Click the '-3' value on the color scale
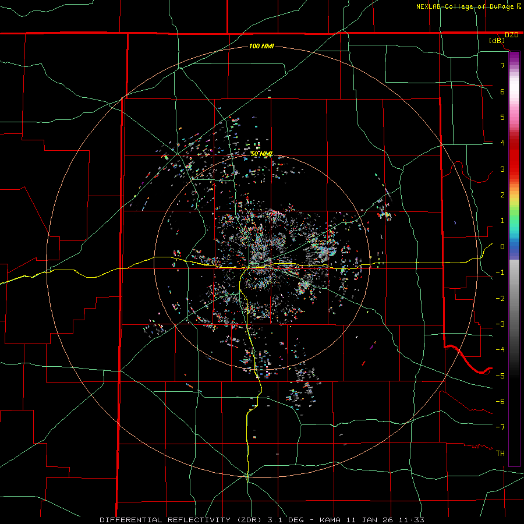 click(x=500, y=324)
